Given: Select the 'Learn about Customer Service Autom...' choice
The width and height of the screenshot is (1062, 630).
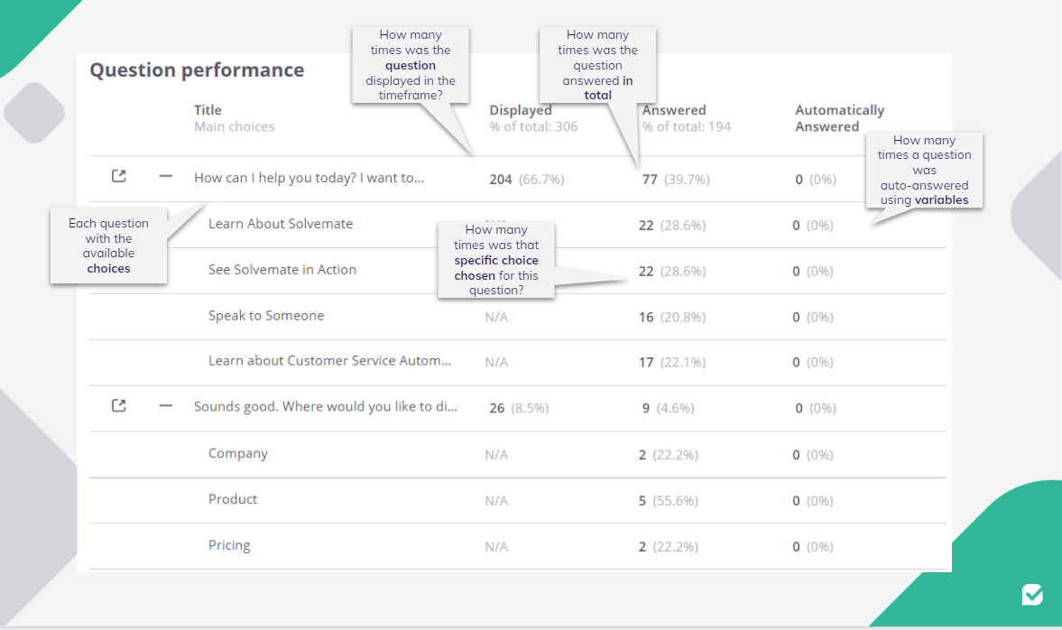Looking at the screenshot, I should pos(330,361).
